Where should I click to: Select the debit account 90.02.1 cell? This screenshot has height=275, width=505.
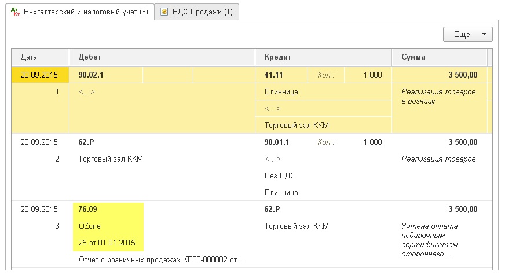click(106, 75)
